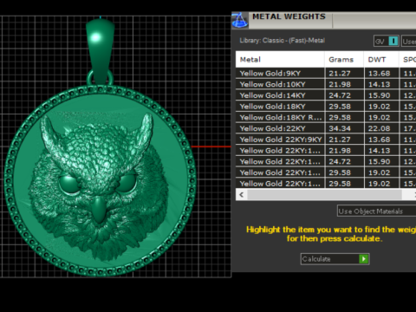Click the horizontal scrollbar track under the table
Screen dimensions: 416x312
[324, 195]
